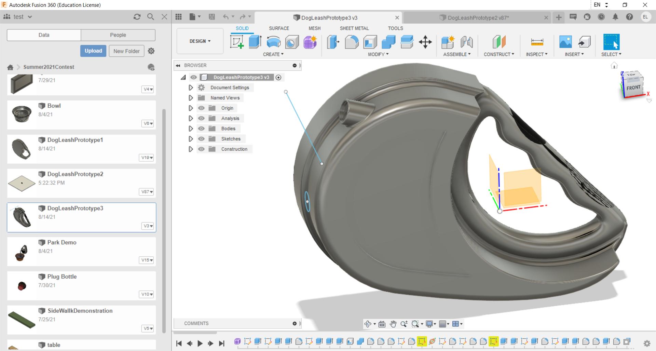656x351 pixels.
Task: Open the DESIGN workspace dropdown
Action: point(200,41)
